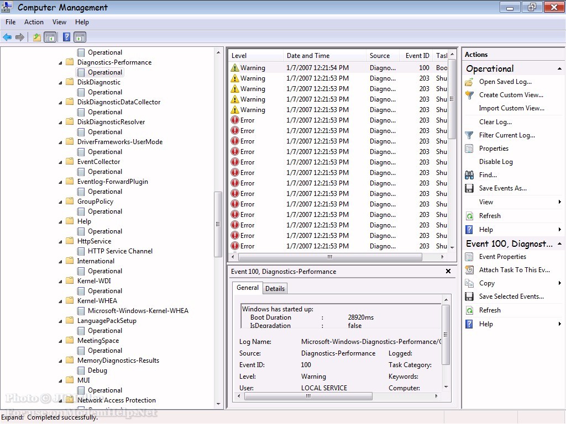Click the Up one level folder icon
The height and width of the screenshot is (424, 566).
coord(37,37)
